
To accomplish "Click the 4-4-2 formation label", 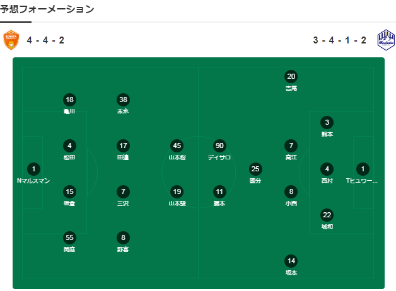I will pyautogui.click(x=45, y=40).
